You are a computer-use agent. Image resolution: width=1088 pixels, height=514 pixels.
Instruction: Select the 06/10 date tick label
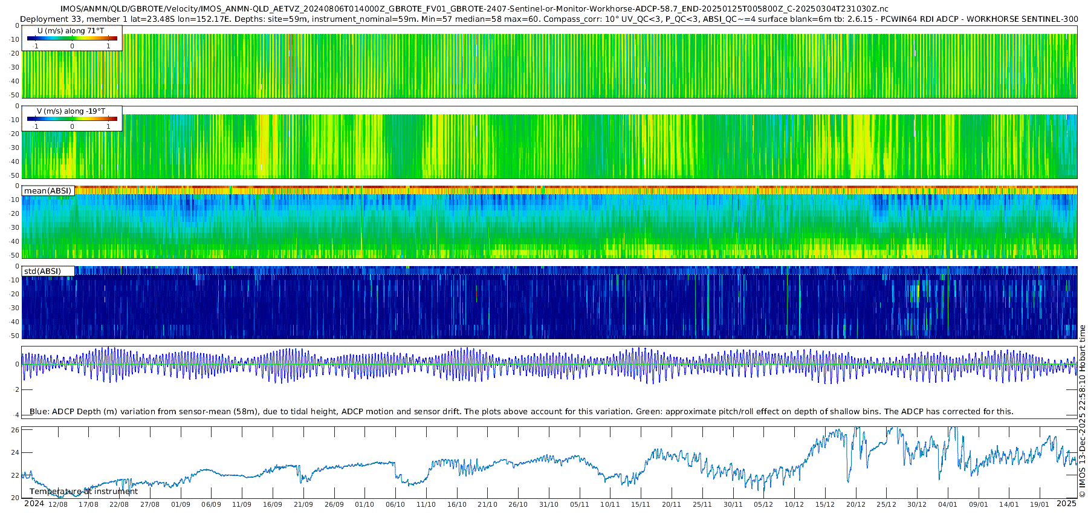point(395,504)
